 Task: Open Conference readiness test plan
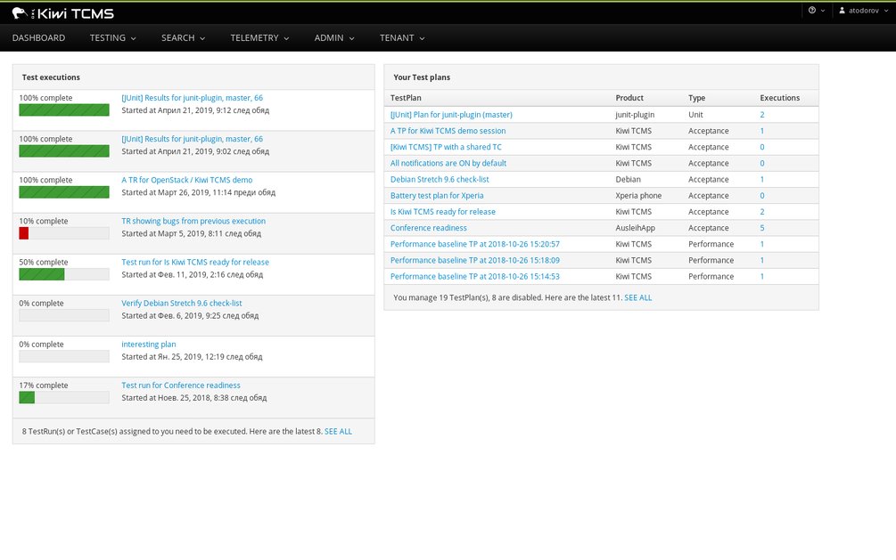click(x=429, y=228)
